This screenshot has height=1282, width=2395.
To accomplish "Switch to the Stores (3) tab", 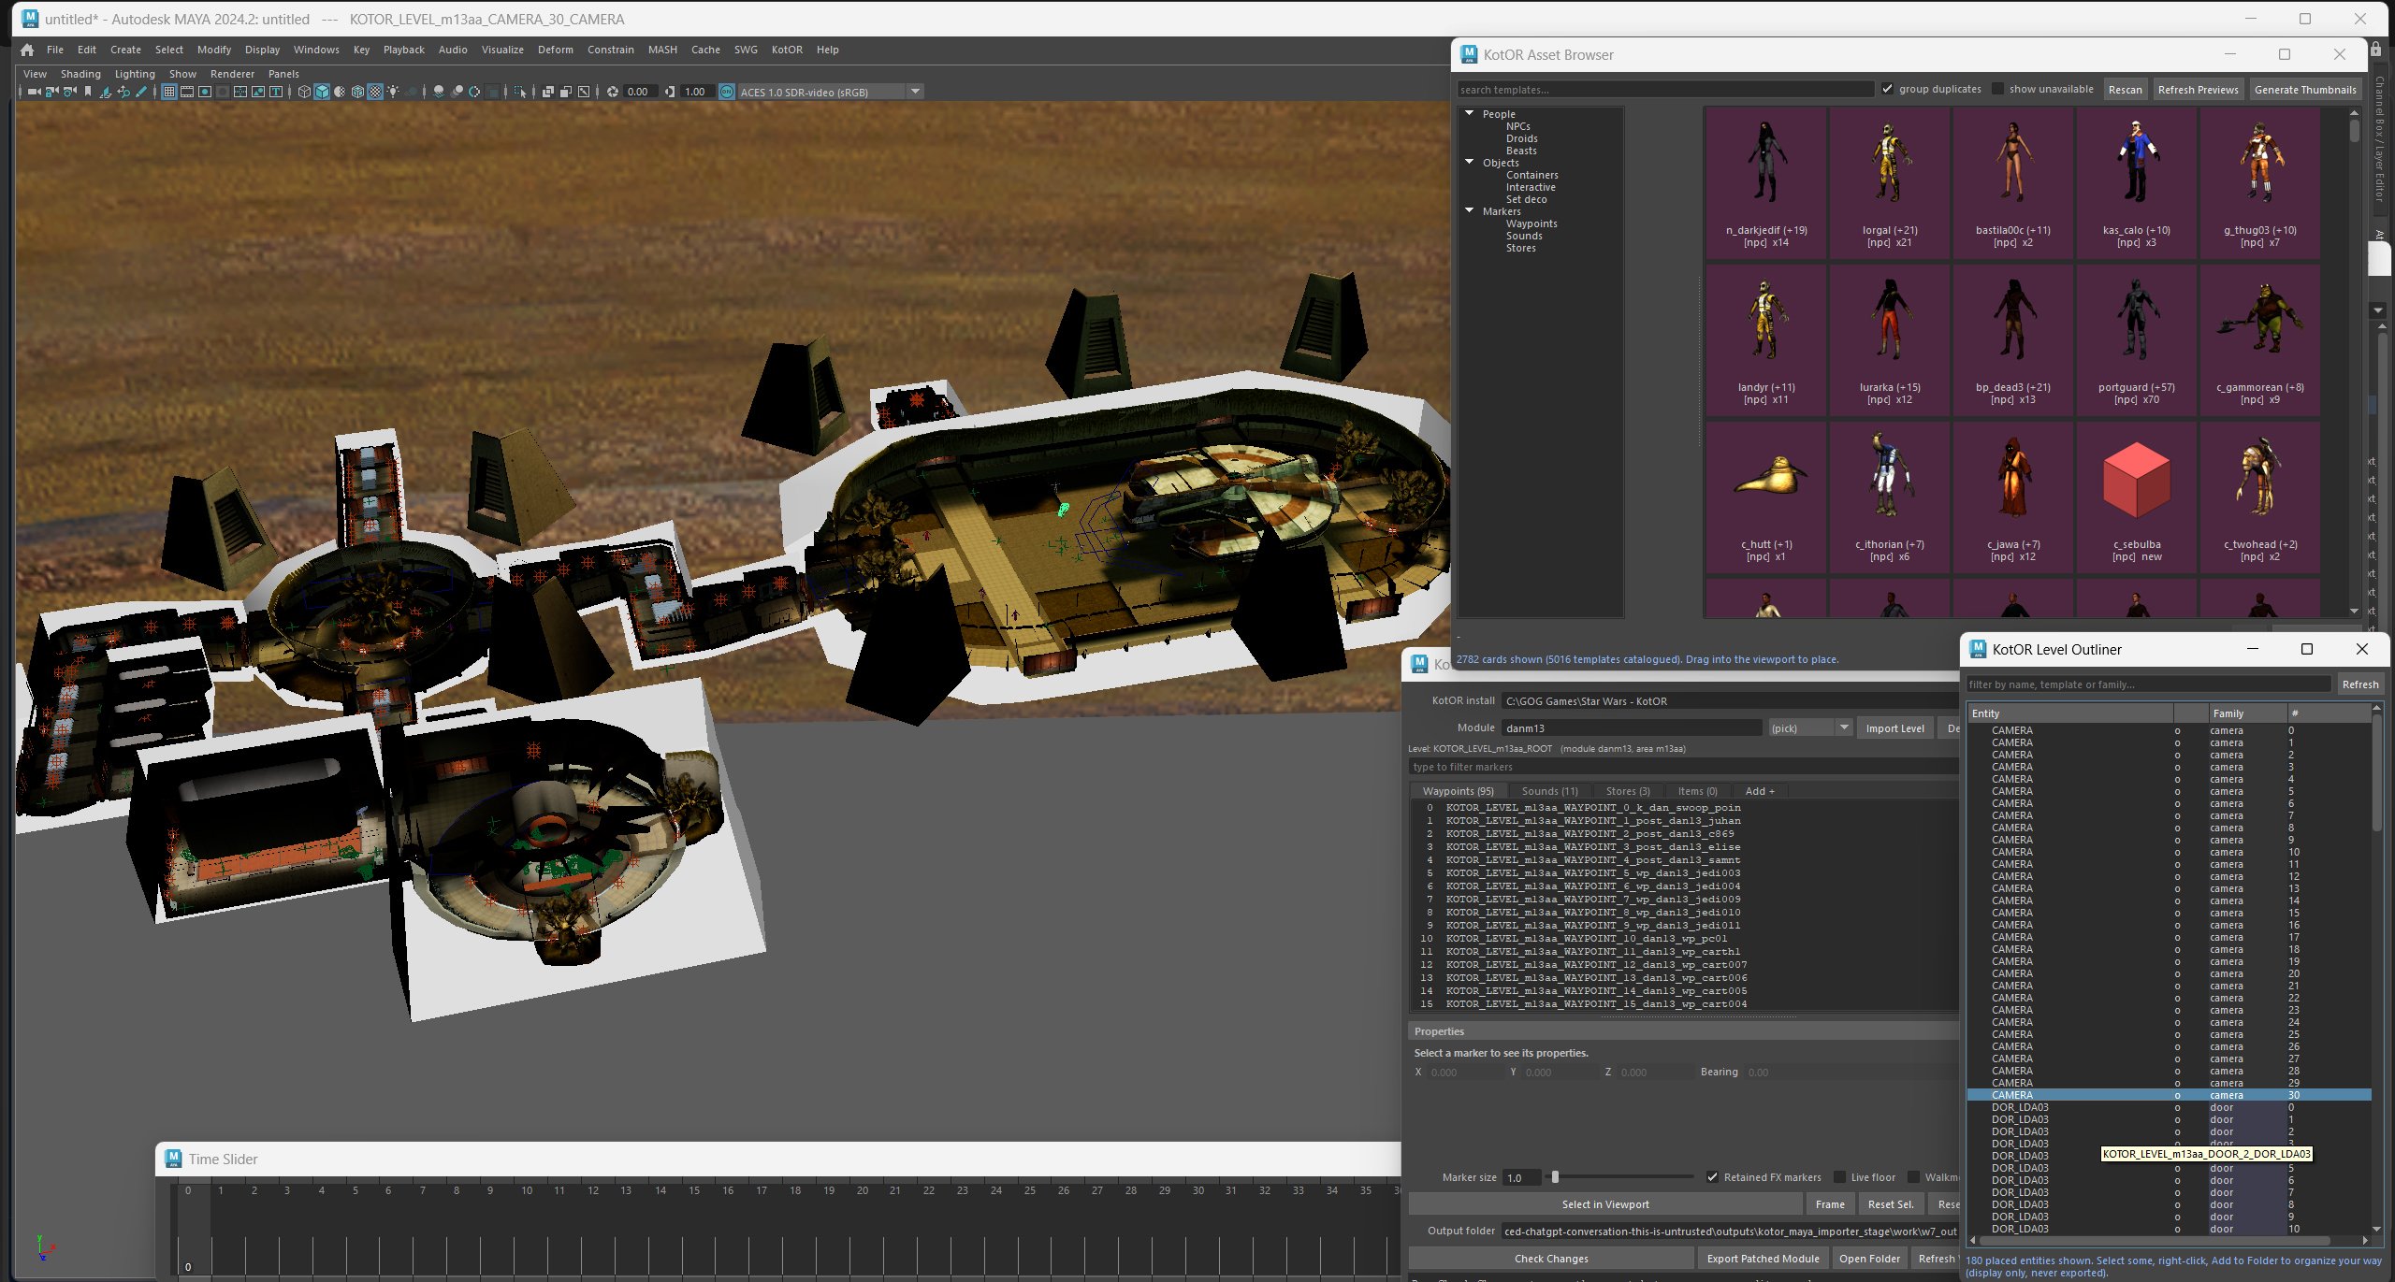I will coord(1628,791).
